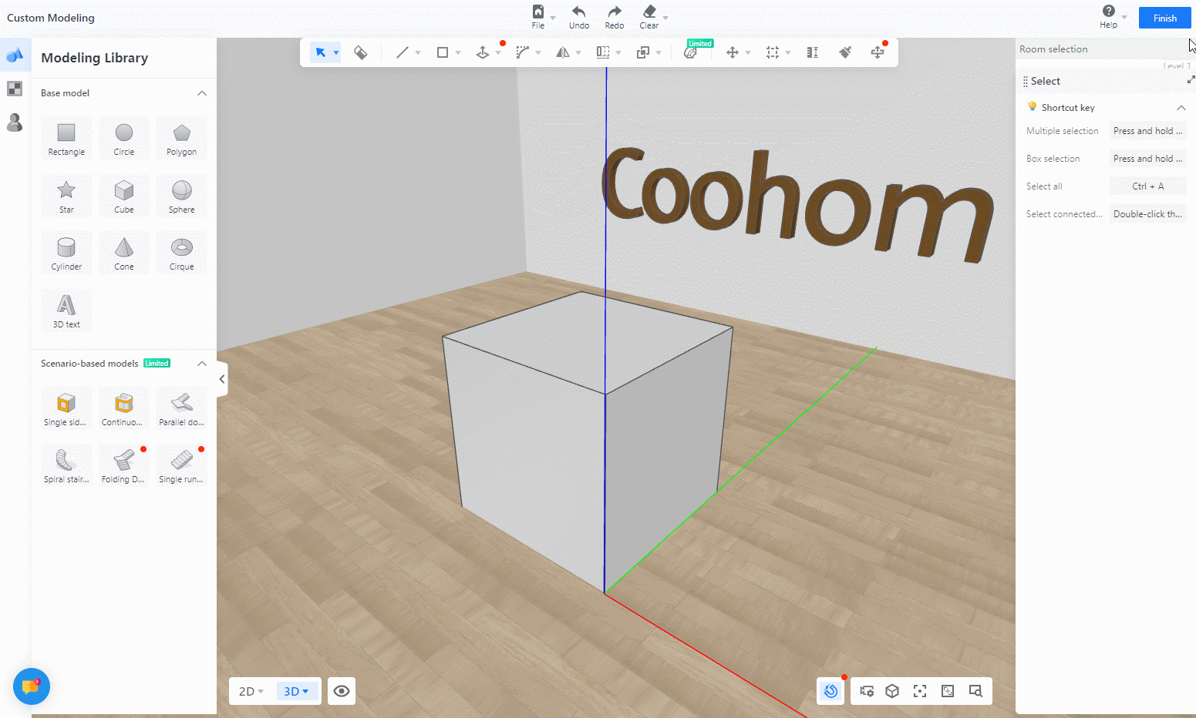Toggle the eye visibility button

click(x=342, y=691)
